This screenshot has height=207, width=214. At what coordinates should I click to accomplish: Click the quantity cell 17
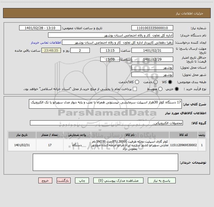click(x=50, y=145)
